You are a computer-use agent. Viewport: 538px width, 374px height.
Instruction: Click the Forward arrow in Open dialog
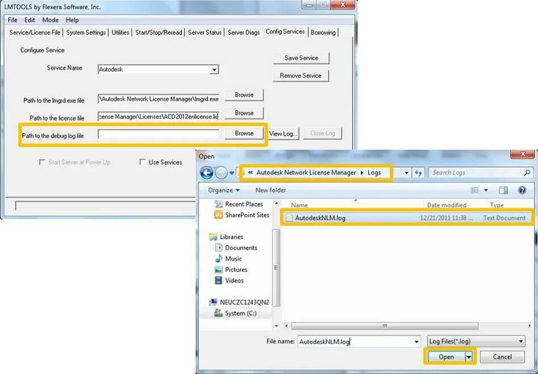click(221, 173)
